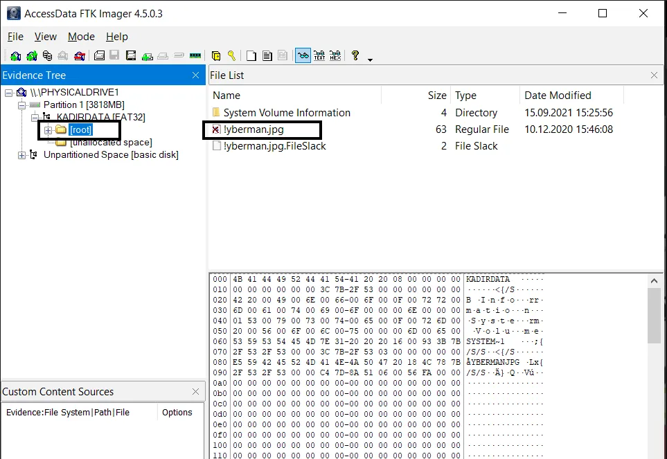The width and height of the screenshot is (667, 459).
Task: Click the Capture Memory chip icon
Action: pyautogui.click(x=195, y=55)
